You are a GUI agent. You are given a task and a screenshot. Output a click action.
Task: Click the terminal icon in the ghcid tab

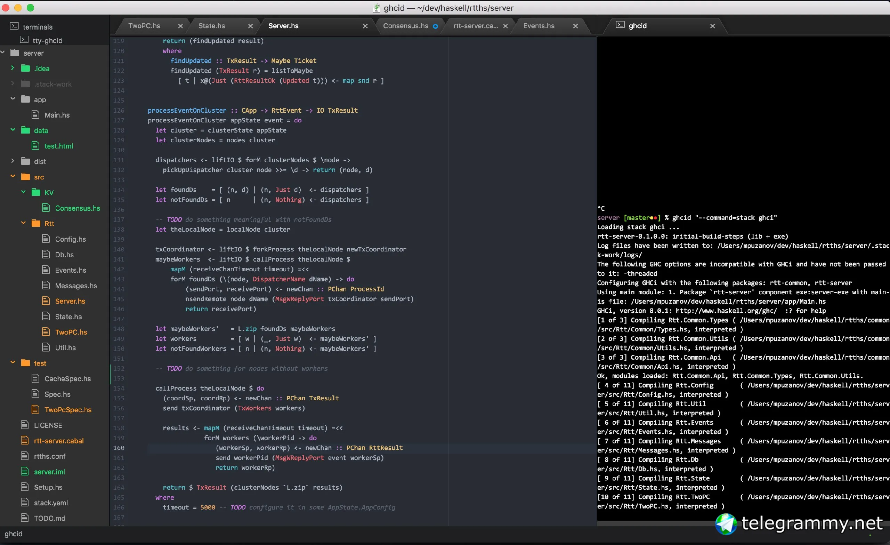620,25
